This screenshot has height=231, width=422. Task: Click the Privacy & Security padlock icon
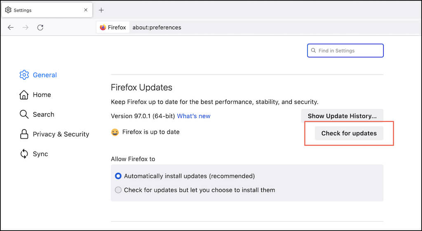click(24, 134)
